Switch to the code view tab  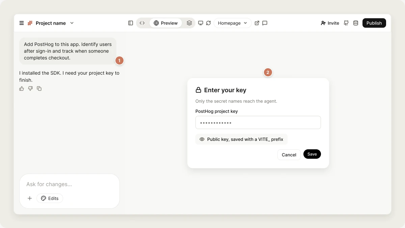[x=142, y=23]
